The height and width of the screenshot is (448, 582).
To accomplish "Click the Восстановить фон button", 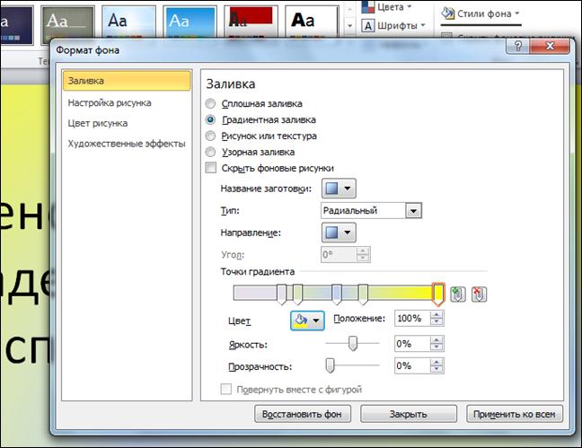I will (x=304, y=414).
